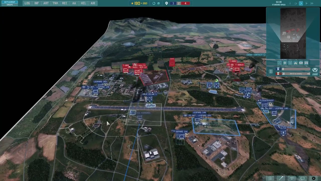Toggle line of sight eye icon
Image resolution: width=321 pixels, height=181 pixels.
pos(292,178)
